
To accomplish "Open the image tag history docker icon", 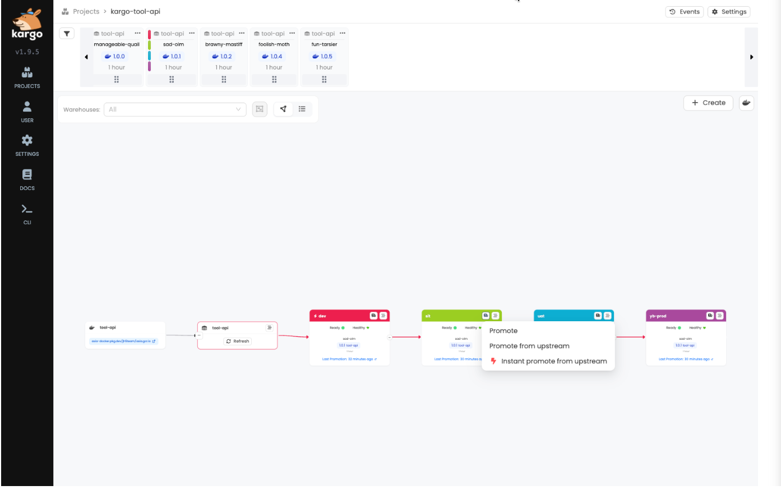I will [746, 103].
